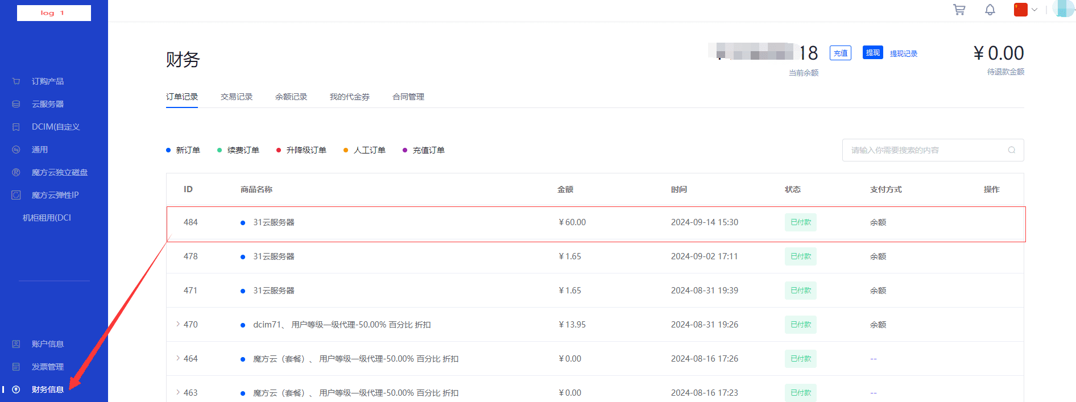Click the 发票管理 sidebar icon
Screen dimensions: 1076x402
pyautogui.click(x=16, y=367)
